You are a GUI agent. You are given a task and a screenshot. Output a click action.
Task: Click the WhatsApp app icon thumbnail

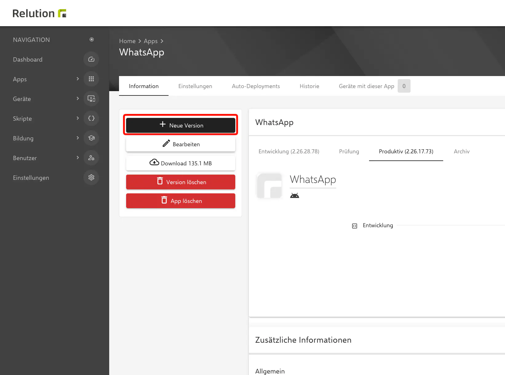[x=269, y=186]
